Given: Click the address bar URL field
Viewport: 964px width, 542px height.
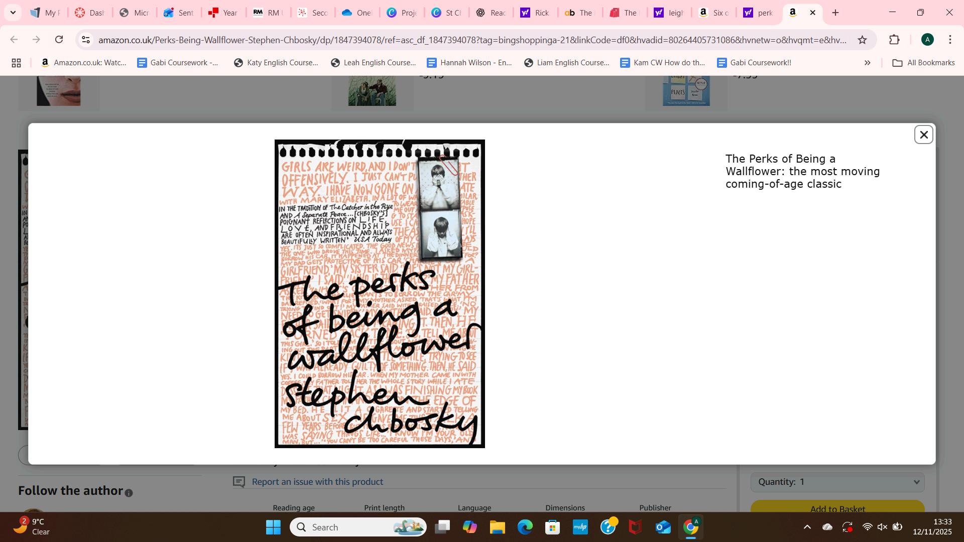Looking at the screenshot, I should (472, 40).
